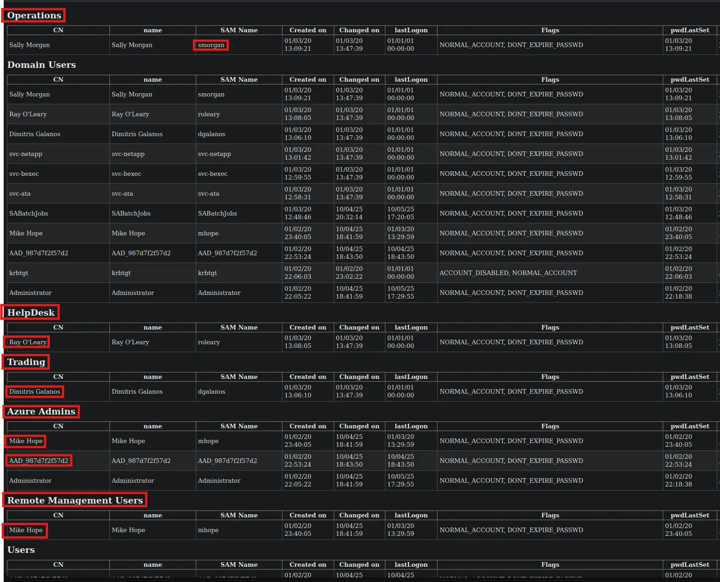Click AAD_987d7f2f57d2 CN in Azure Admins table
720x582 pixels.
pyautogui.click(x=39, y=461)
